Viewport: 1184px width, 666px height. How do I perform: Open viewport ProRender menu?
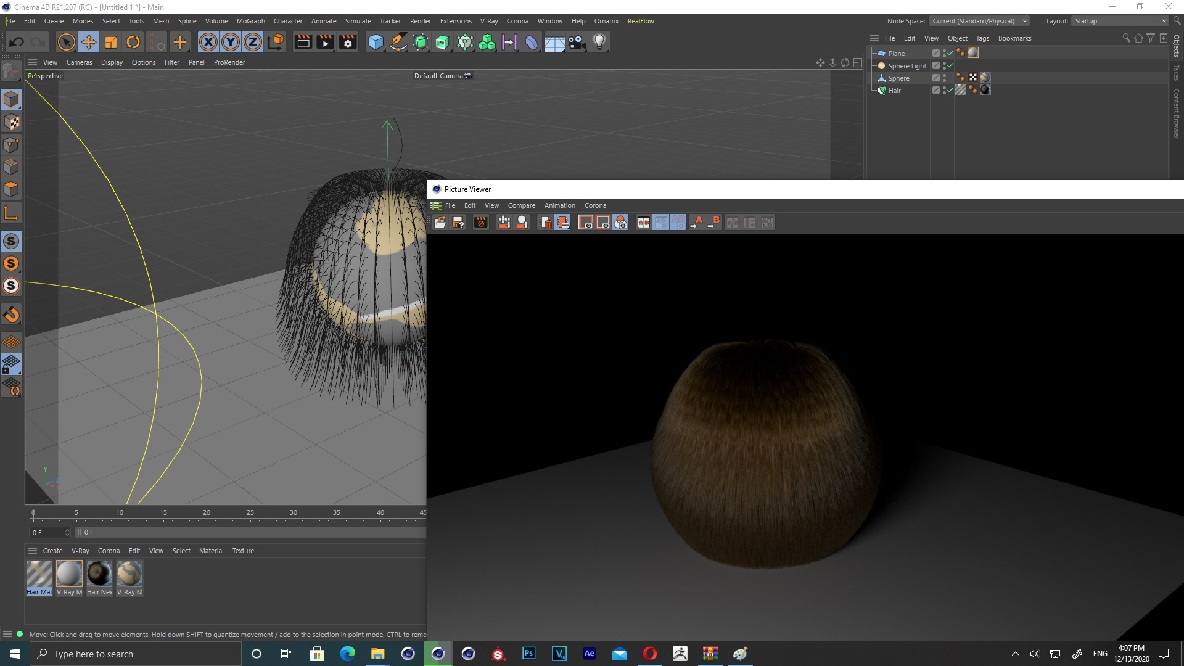229,62
